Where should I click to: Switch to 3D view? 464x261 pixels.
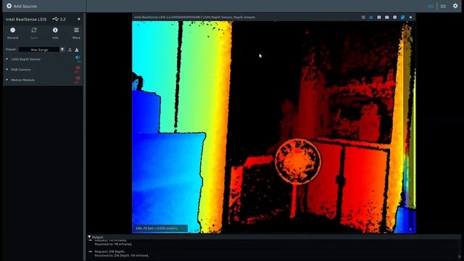(443, 7)
